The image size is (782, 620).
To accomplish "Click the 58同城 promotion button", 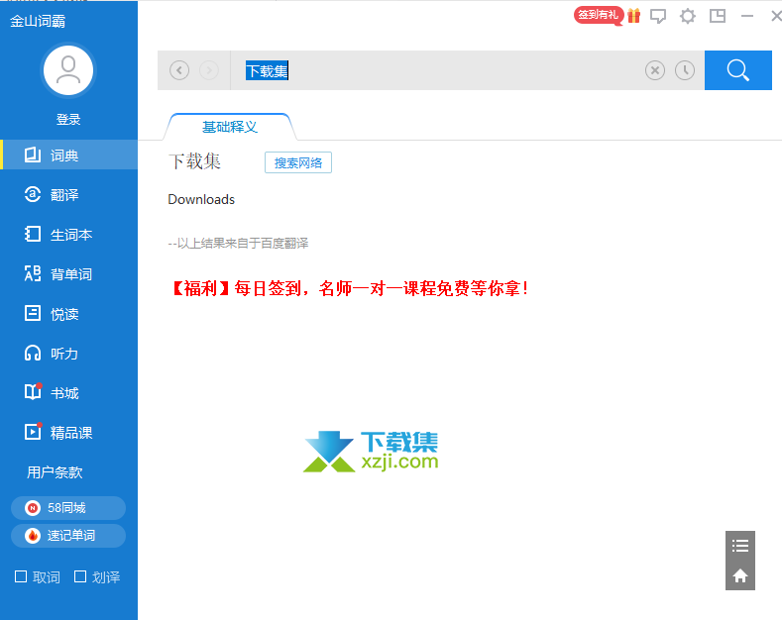I will (x=68, y=508).
